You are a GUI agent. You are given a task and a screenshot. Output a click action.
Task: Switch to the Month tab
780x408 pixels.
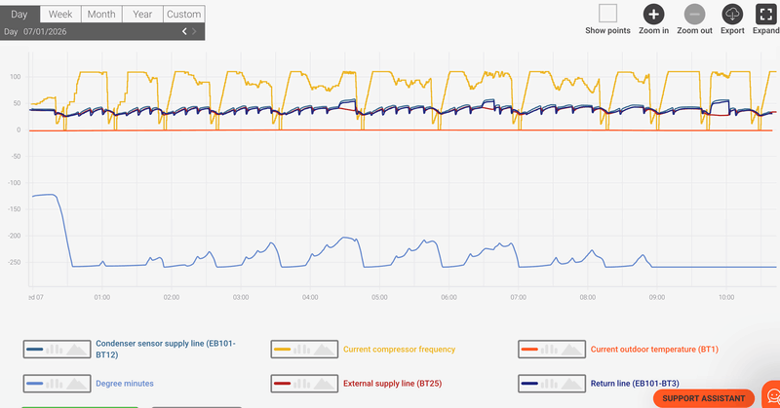100,14
